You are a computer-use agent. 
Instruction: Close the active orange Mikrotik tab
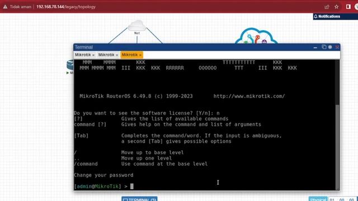click(x=140, y=55)
